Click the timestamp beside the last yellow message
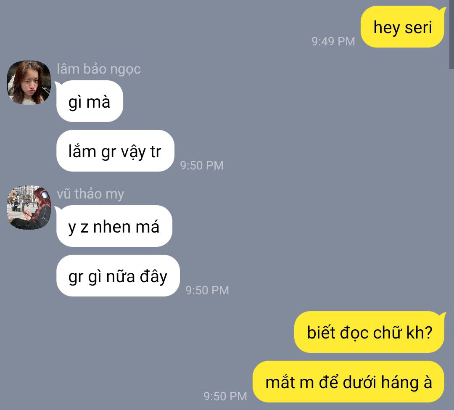Viewport: 454px width, 410px height. tap(225, 397)
